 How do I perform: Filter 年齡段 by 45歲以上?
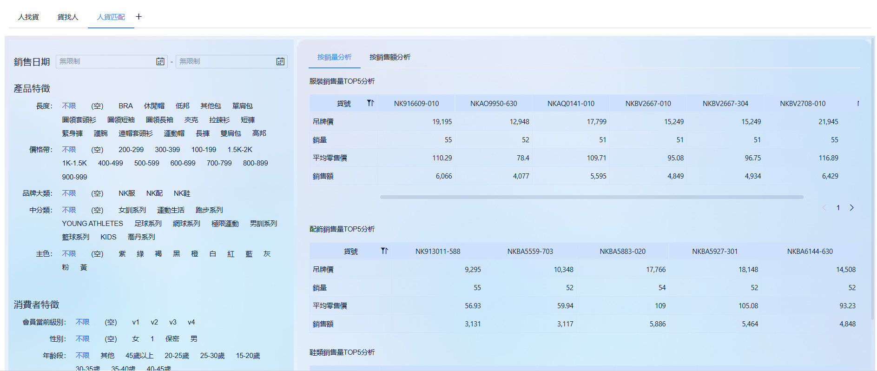[139, 356]
